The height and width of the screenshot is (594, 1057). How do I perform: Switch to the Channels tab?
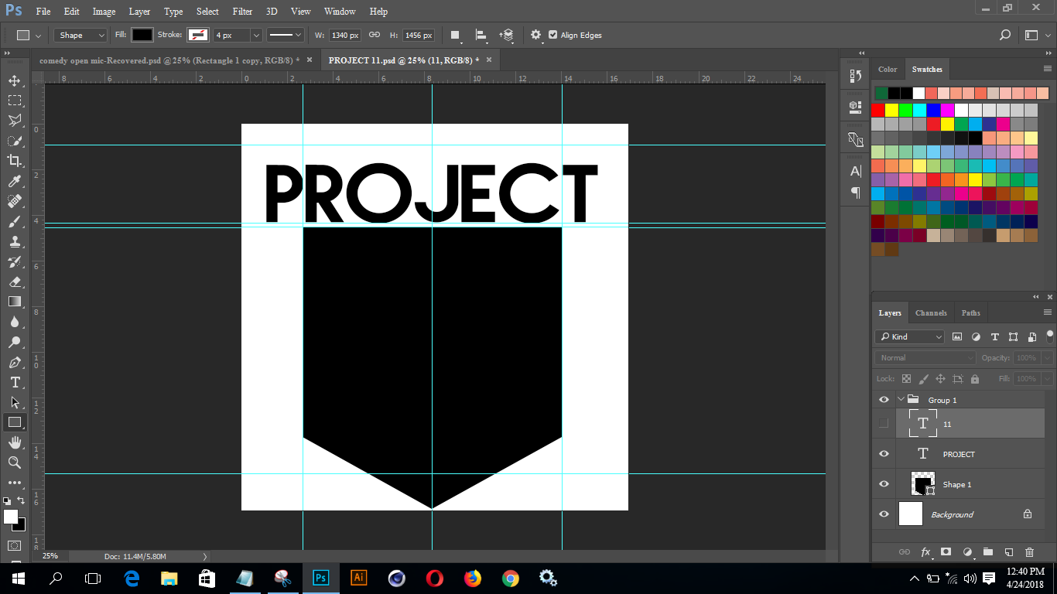[x=931, y=313]
